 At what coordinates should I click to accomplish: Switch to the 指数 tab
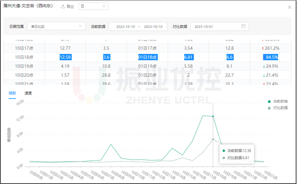point(12,93)
